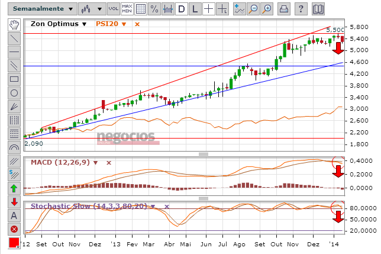Select the vertical grid lines tool

[14, 120]
